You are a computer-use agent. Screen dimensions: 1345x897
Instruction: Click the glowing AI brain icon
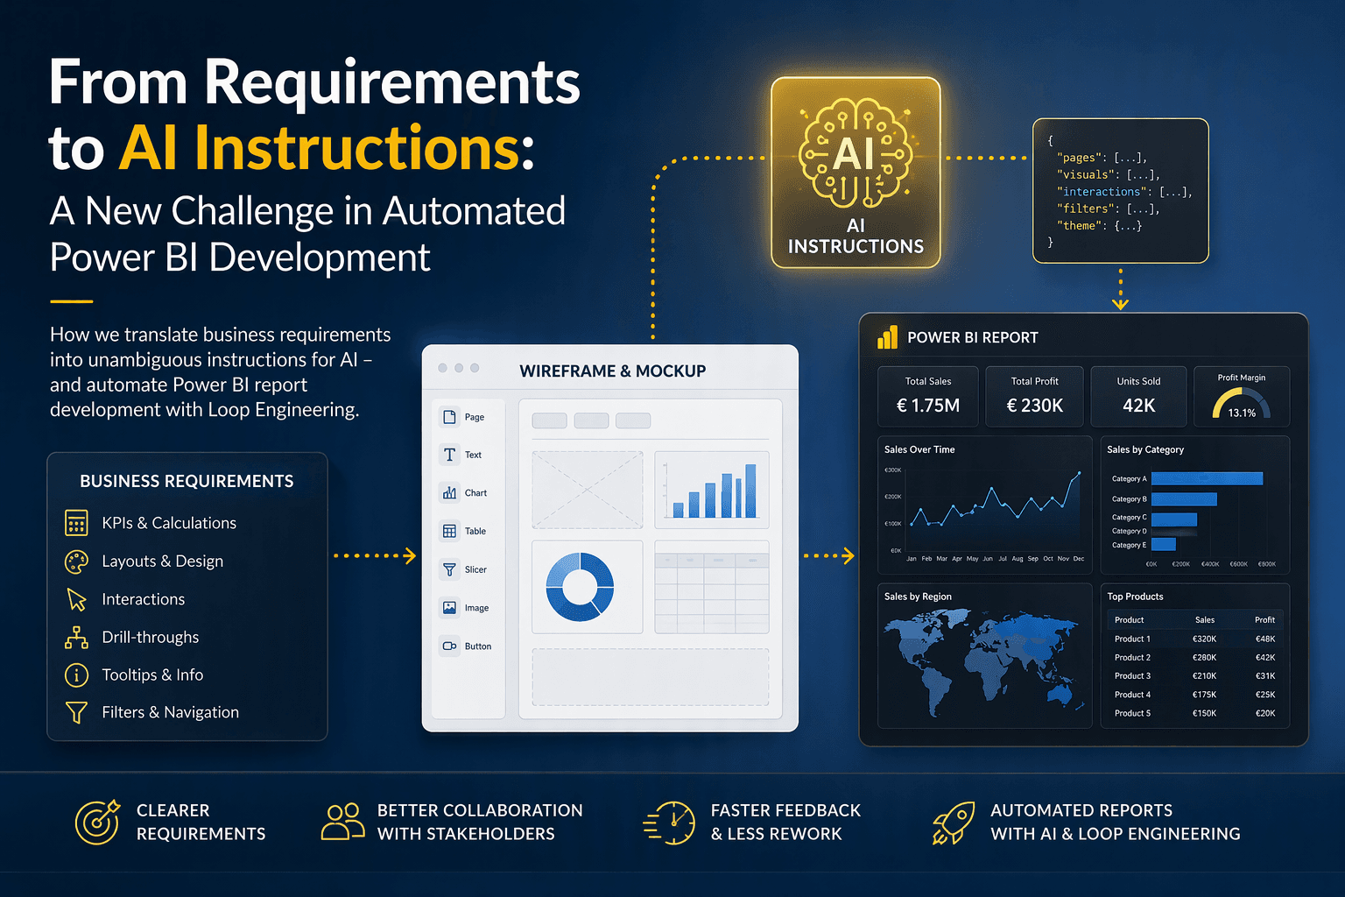(x=856, y=153)
